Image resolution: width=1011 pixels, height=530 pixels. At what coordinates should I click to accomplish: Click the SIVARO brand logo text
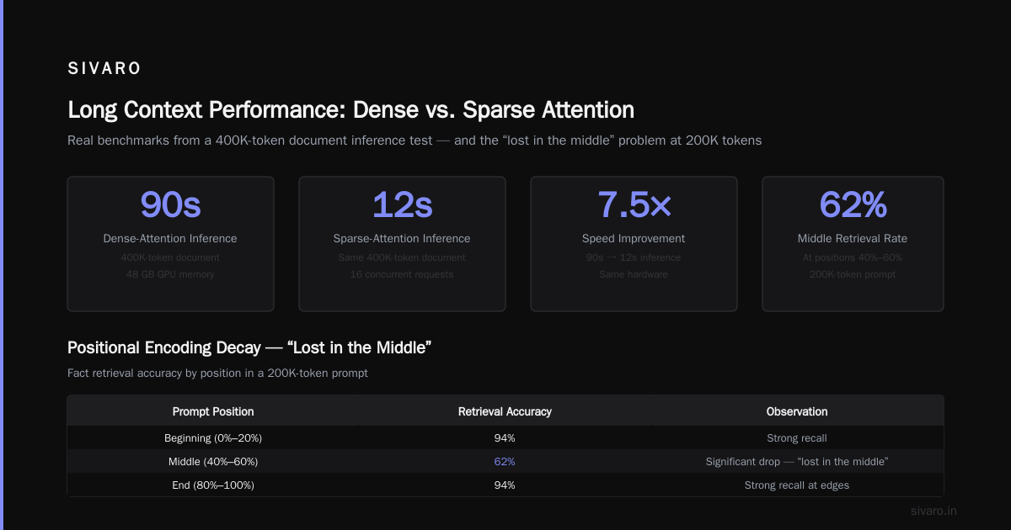click(104, 69)
